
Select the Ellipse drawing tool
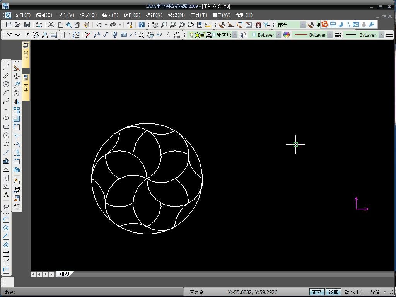[6, 118]
